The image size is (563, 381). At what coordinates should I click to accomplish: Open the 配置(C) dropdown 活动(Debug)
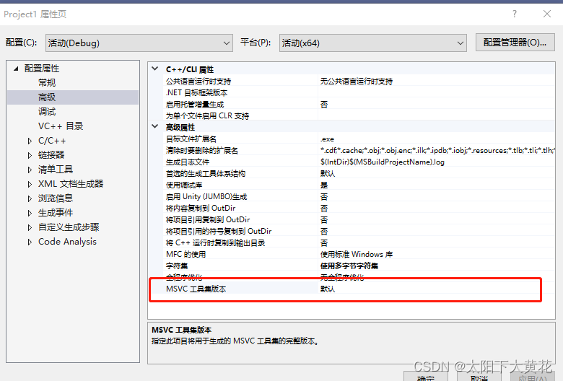tap(139, 43)
